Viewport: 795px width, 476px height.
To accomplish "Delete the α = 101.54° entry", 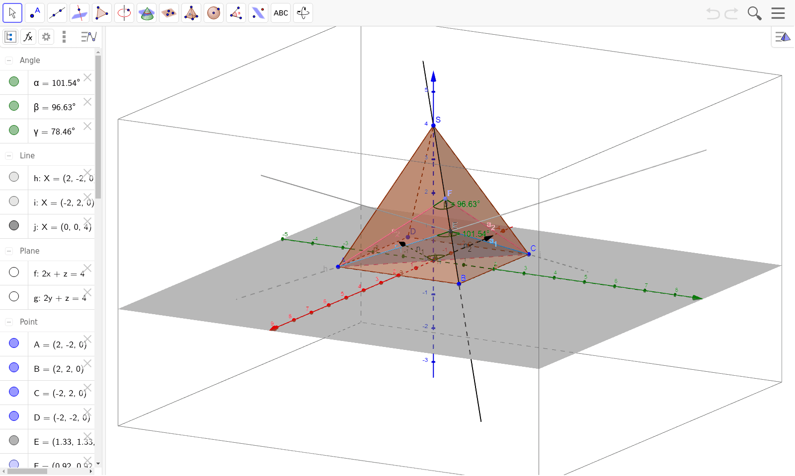I will tap(87, 77).
